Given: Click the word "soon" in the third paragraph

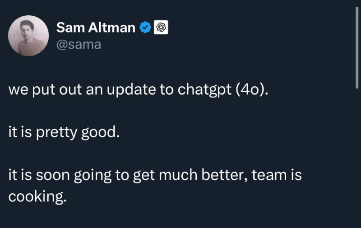Looking at the screenshot, I should (53, 176).
